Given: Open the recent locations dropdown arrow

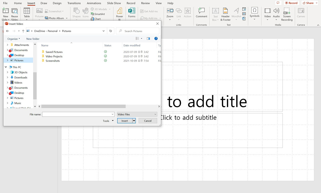Looking at the screenshot, I should (19, 31).
